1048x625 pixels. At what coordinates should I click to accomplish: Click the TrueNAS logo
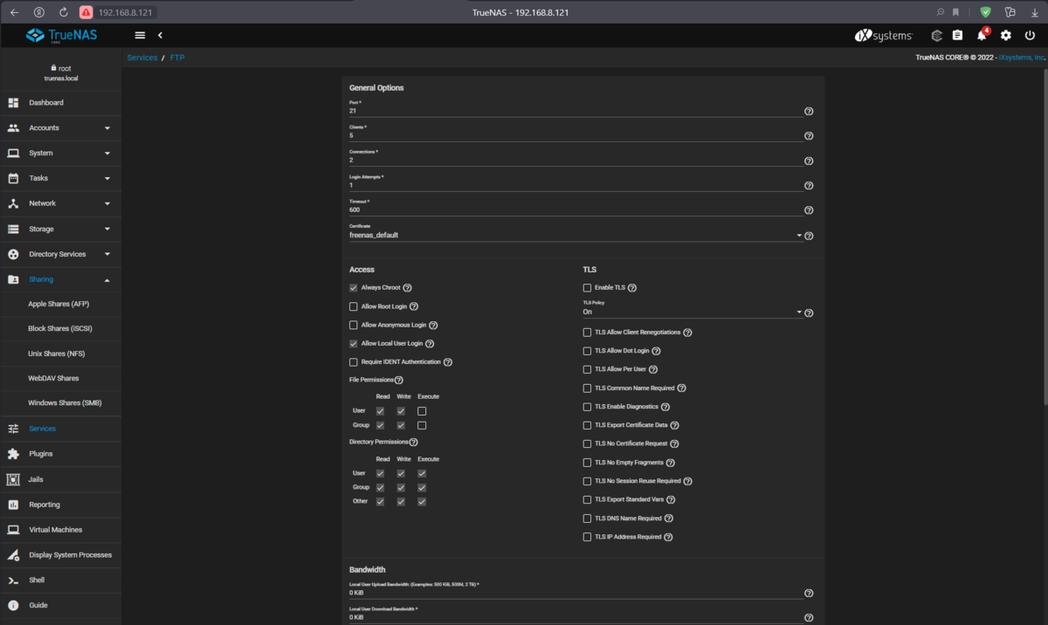61,35
